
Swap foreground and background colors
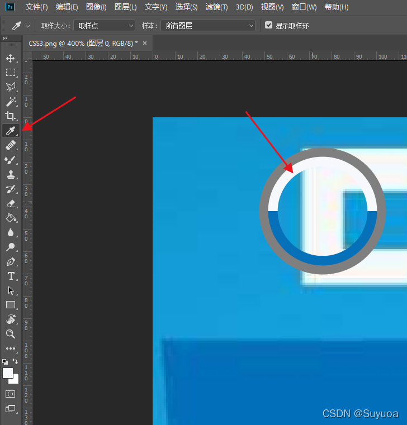(15, 361)
